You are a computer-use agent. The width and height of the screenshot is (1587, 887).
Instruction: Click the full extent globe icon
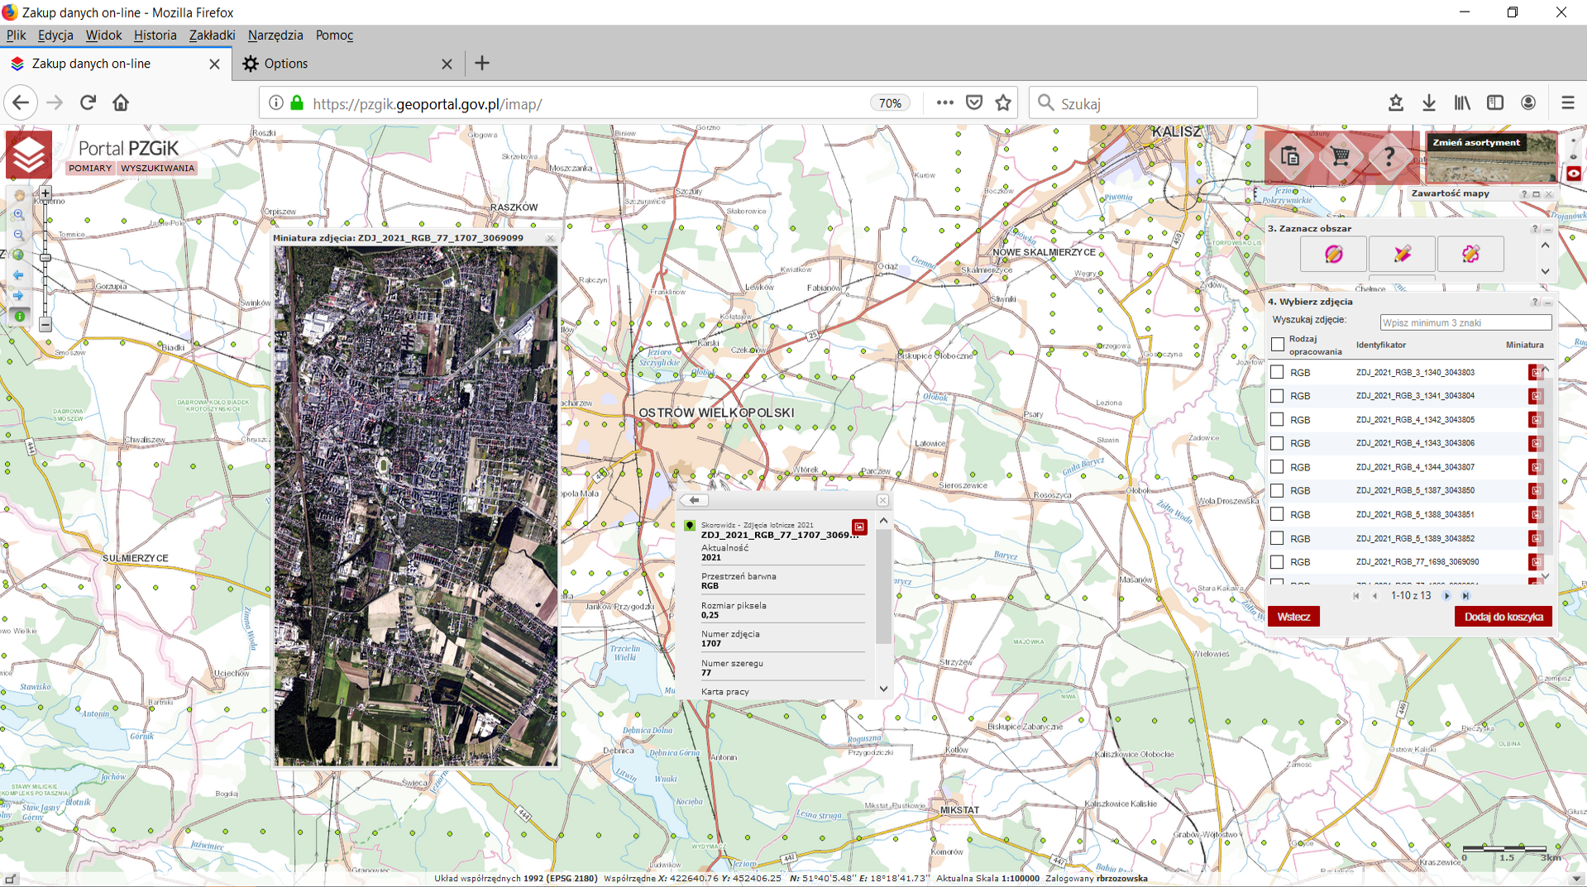[19, 255]
